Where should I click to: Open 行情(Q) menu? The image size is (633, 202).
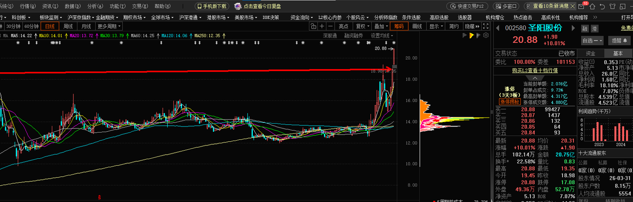[28, 6]
